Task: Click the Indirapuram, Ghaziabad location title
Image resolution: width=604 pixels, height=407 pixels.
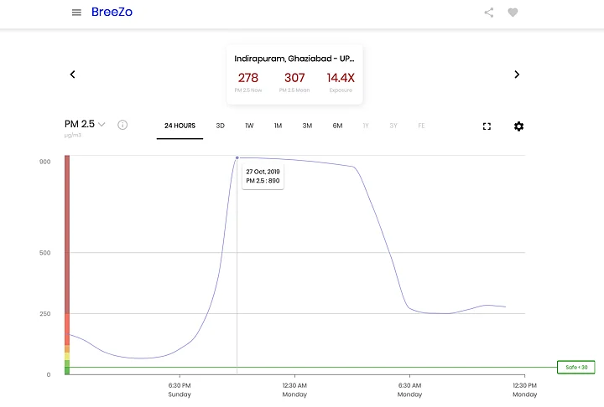Action: [294, 59]
